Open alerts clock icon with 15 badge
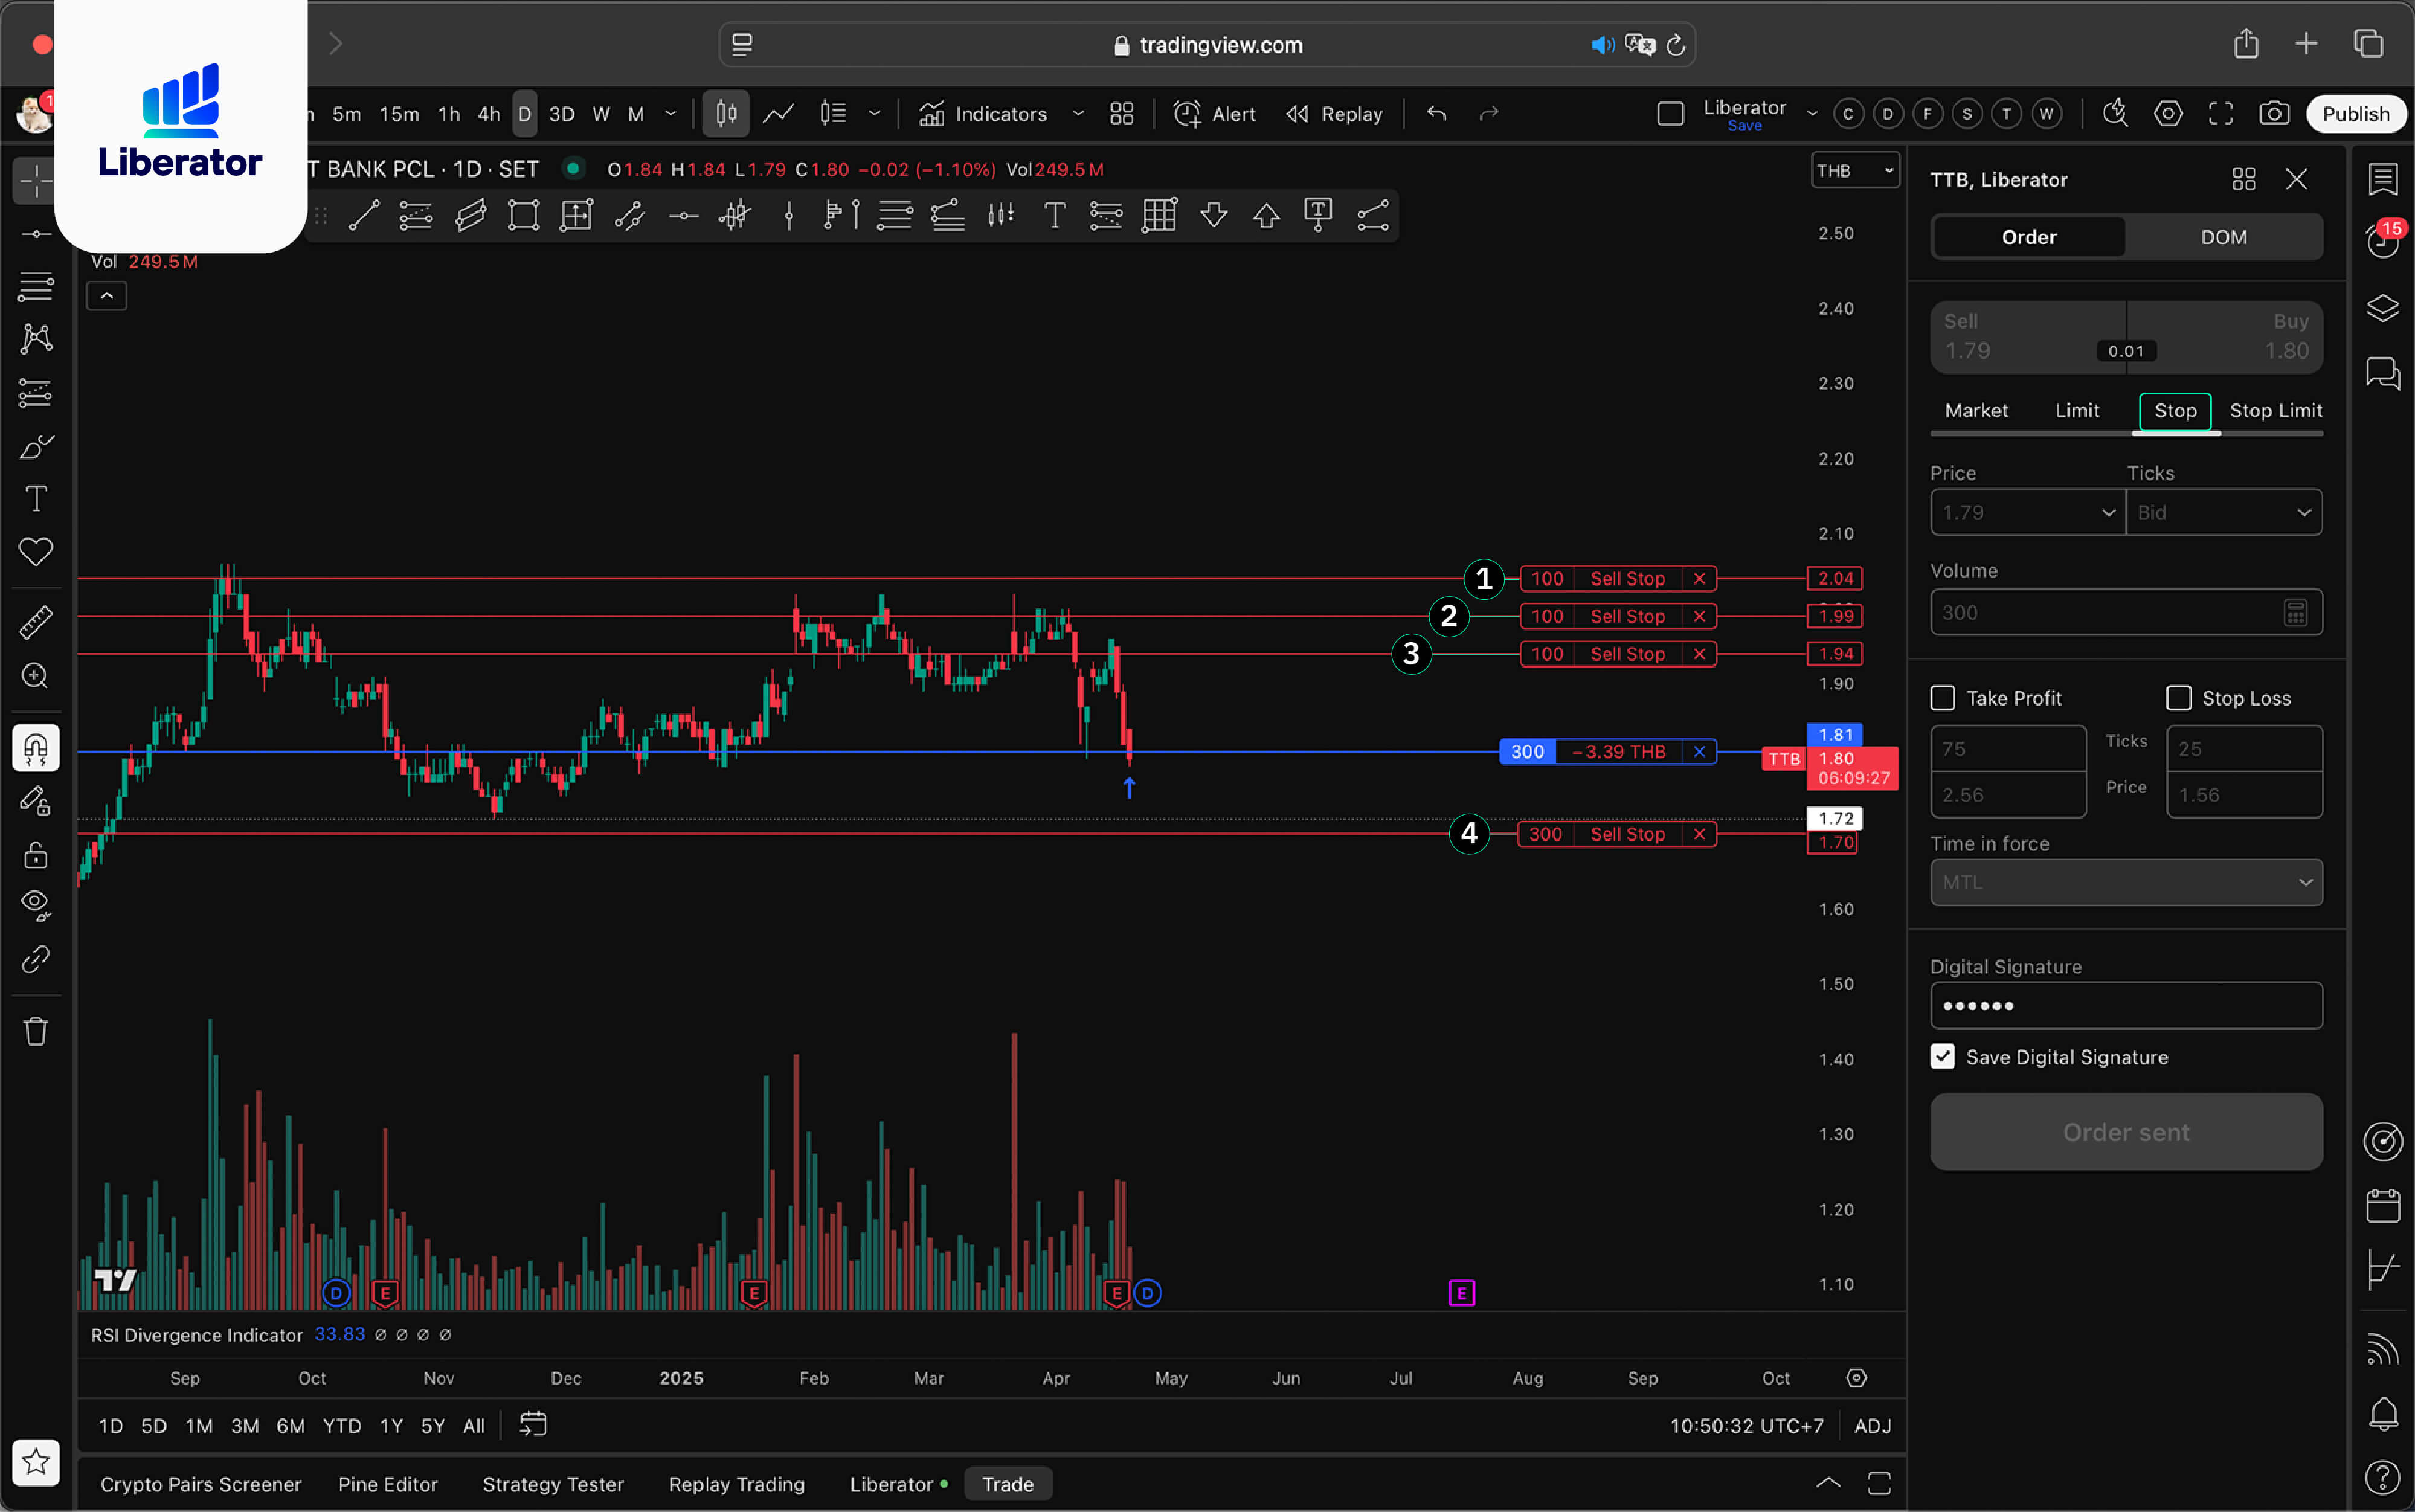 (x=2383, y=240)
